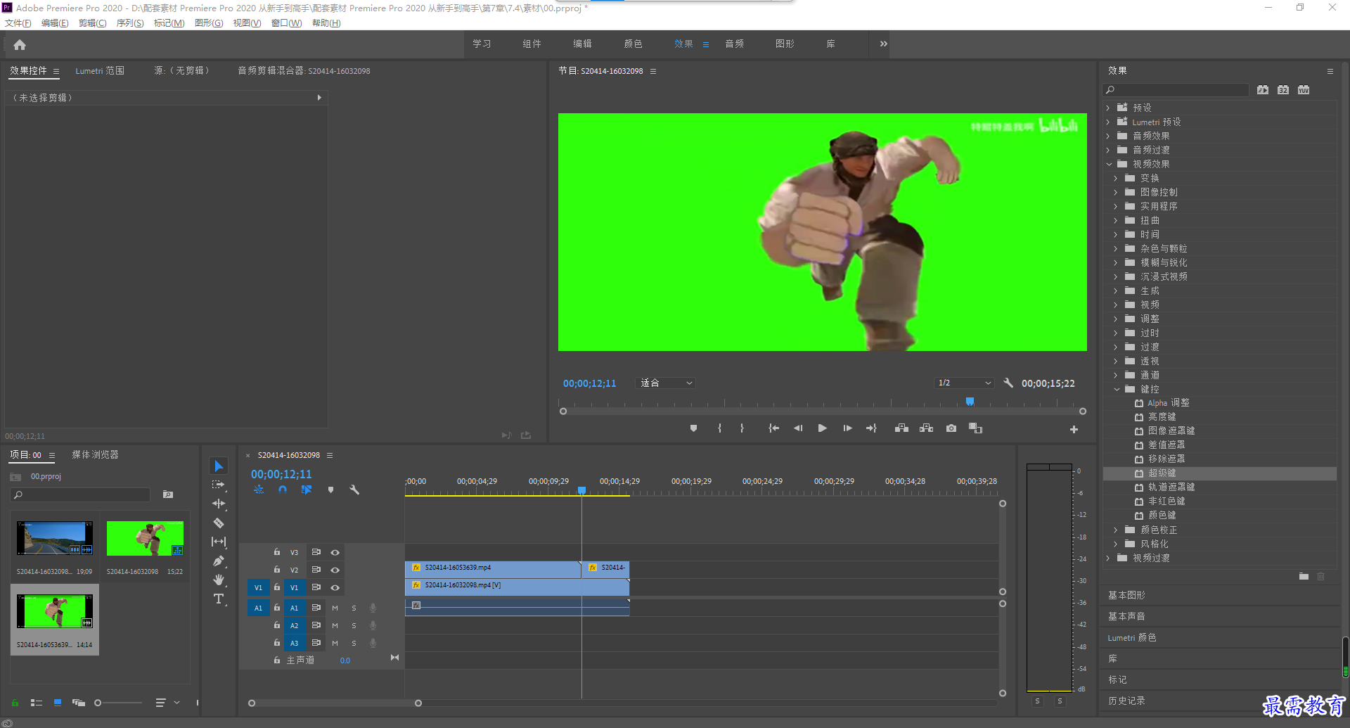
Task: Open the program monitor button editor plus
Action: point(1074,429)
